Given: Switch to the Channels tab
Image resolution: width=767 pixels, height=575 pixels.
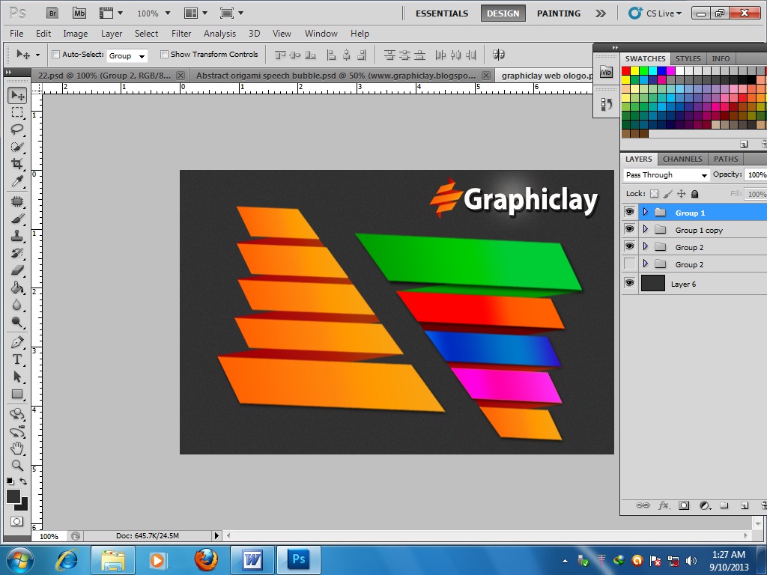Looking at the screenshot, I should click(682, 159).
